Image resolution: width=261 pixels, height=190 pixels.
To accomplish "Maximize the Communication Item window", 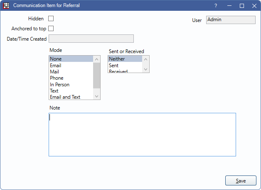I will (242, 6).
